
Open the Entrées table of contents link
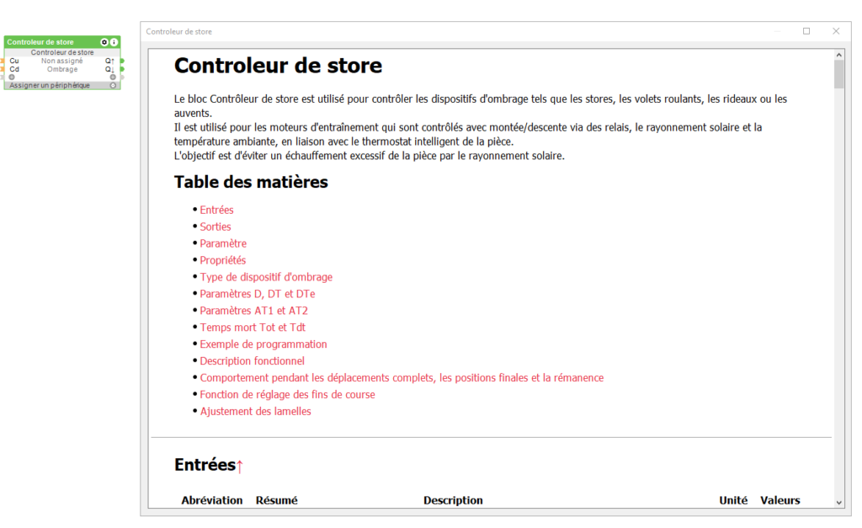pyautogui.click(x=216, y=210)
